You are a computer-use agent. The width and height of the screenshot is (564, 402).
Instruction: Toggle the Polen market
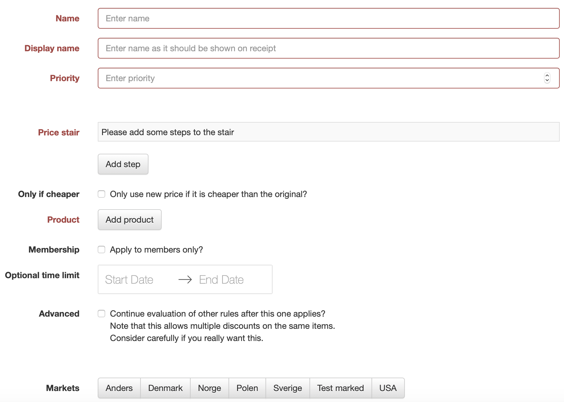pos(247,388)
